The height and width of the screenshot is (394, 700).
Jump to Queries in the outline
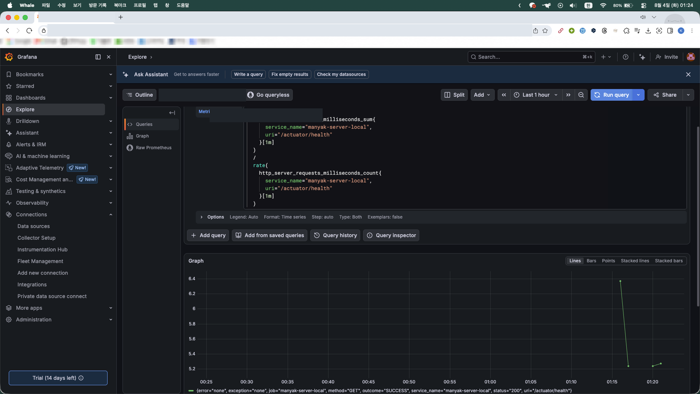152,124
